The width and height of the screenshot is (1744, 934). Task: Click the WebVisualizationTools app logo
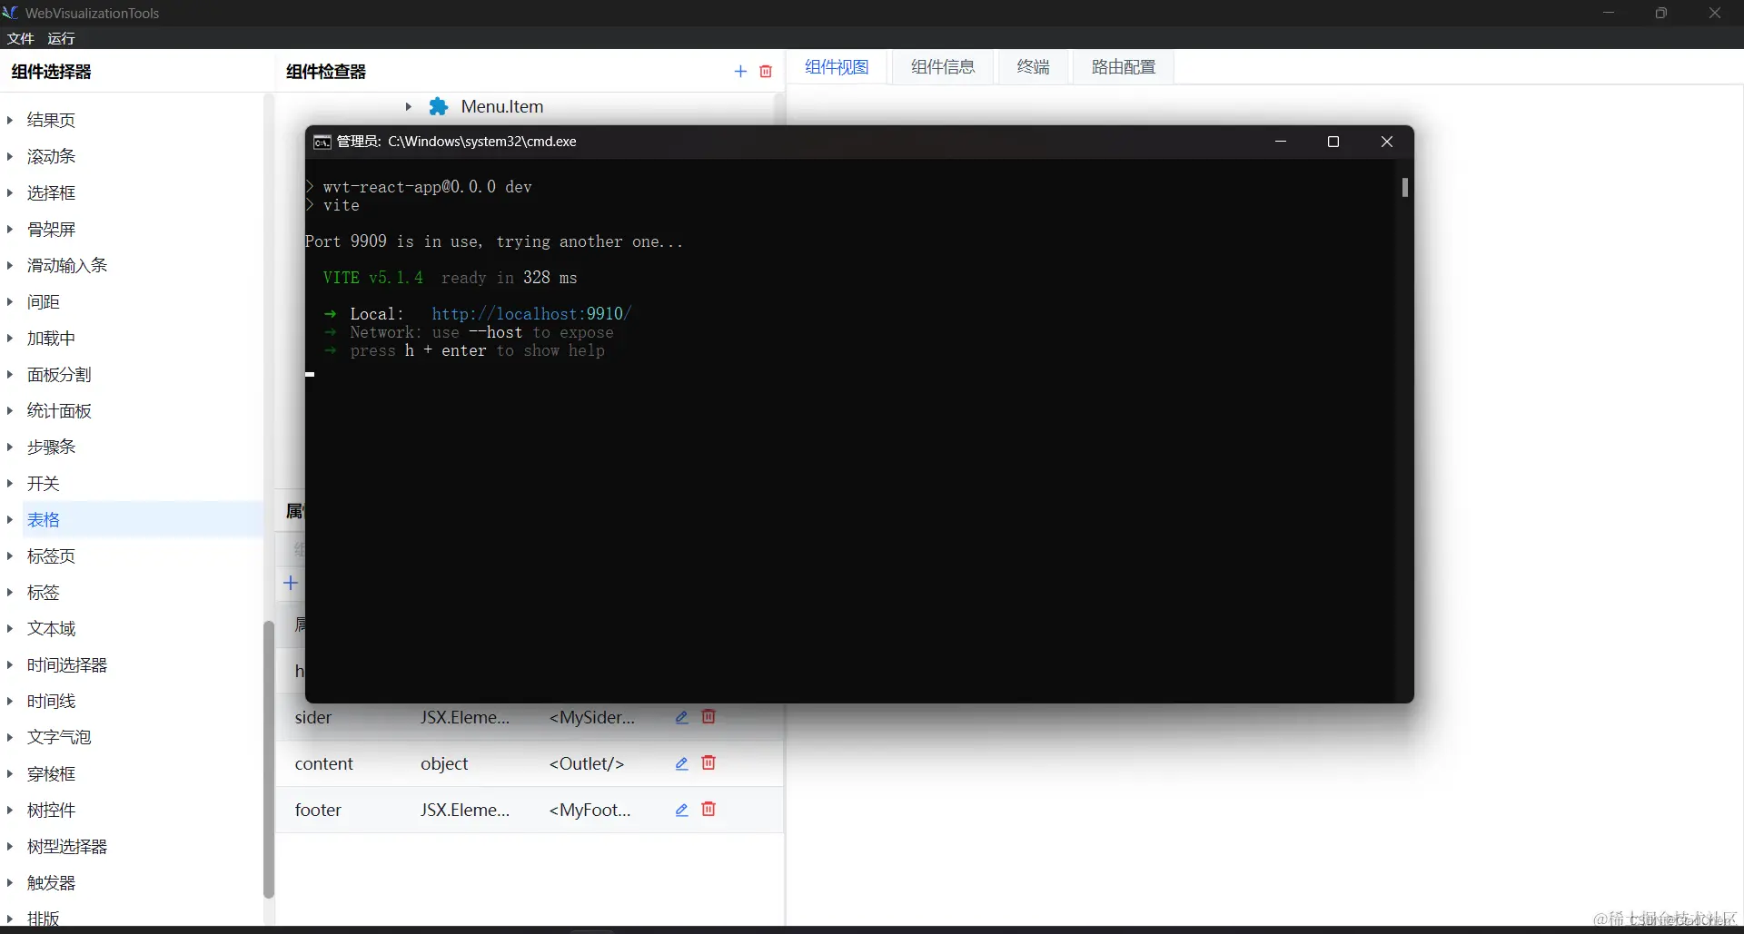11,13
